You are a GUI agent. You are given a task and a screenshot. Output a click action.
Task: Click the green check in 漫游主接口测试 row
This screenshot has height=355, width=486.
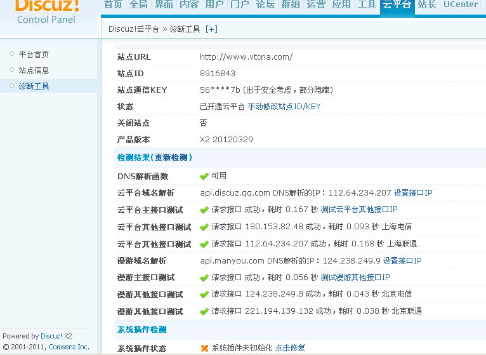(x=204, y=278)
